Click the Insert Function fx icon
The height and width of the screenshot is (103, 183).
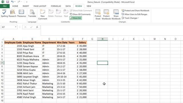tap(37, 27)
